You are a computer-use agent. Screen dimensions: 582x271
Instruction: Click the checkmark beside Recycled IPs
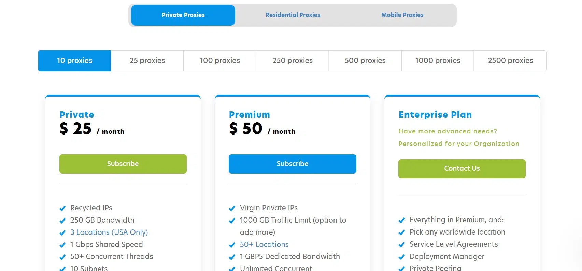pos(62,208)
